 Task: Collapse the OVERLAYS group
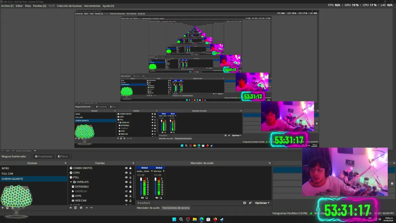point(71,182)
